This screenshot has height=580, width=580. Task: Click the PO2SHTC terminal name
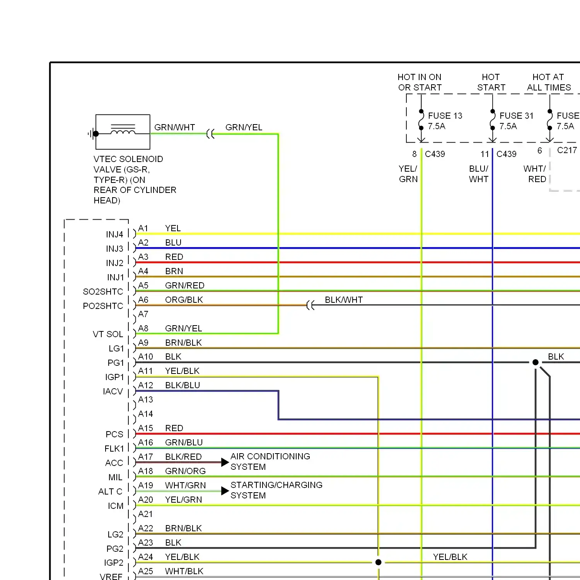[103, 306]
